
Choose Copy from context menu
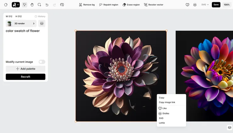tap(162, 98)
